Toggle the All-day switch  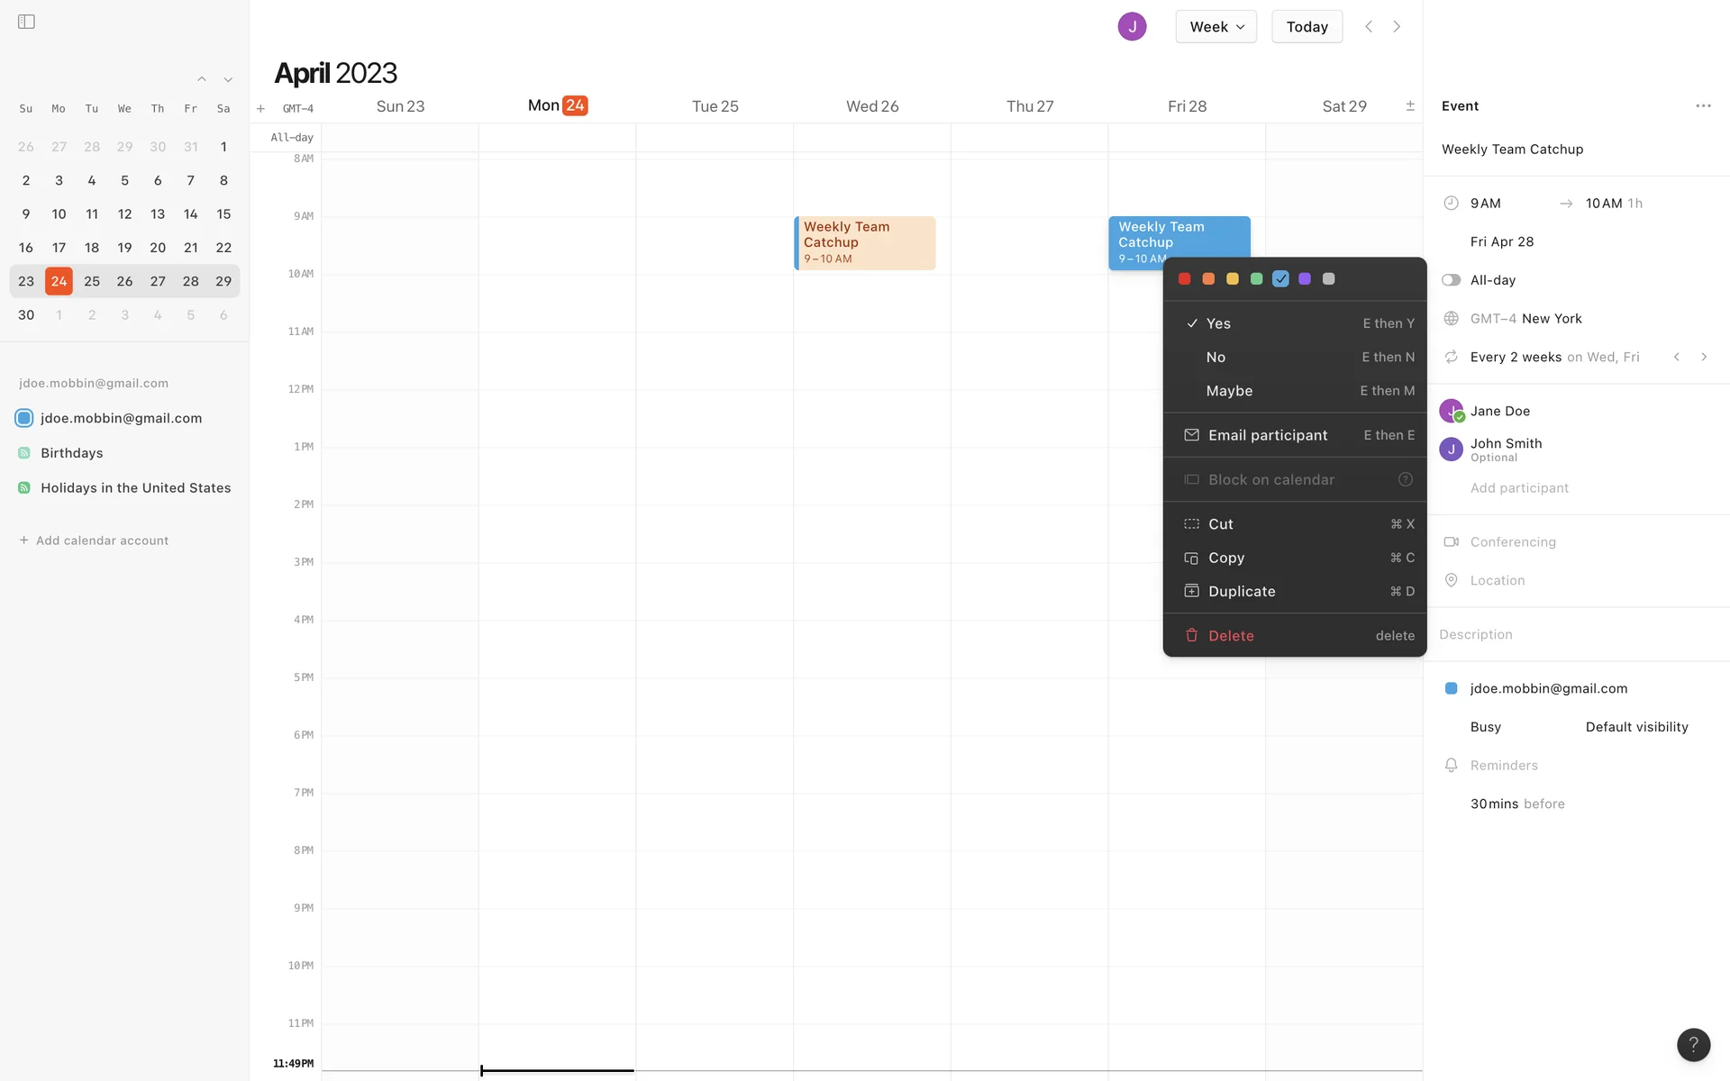(1451, 280)
